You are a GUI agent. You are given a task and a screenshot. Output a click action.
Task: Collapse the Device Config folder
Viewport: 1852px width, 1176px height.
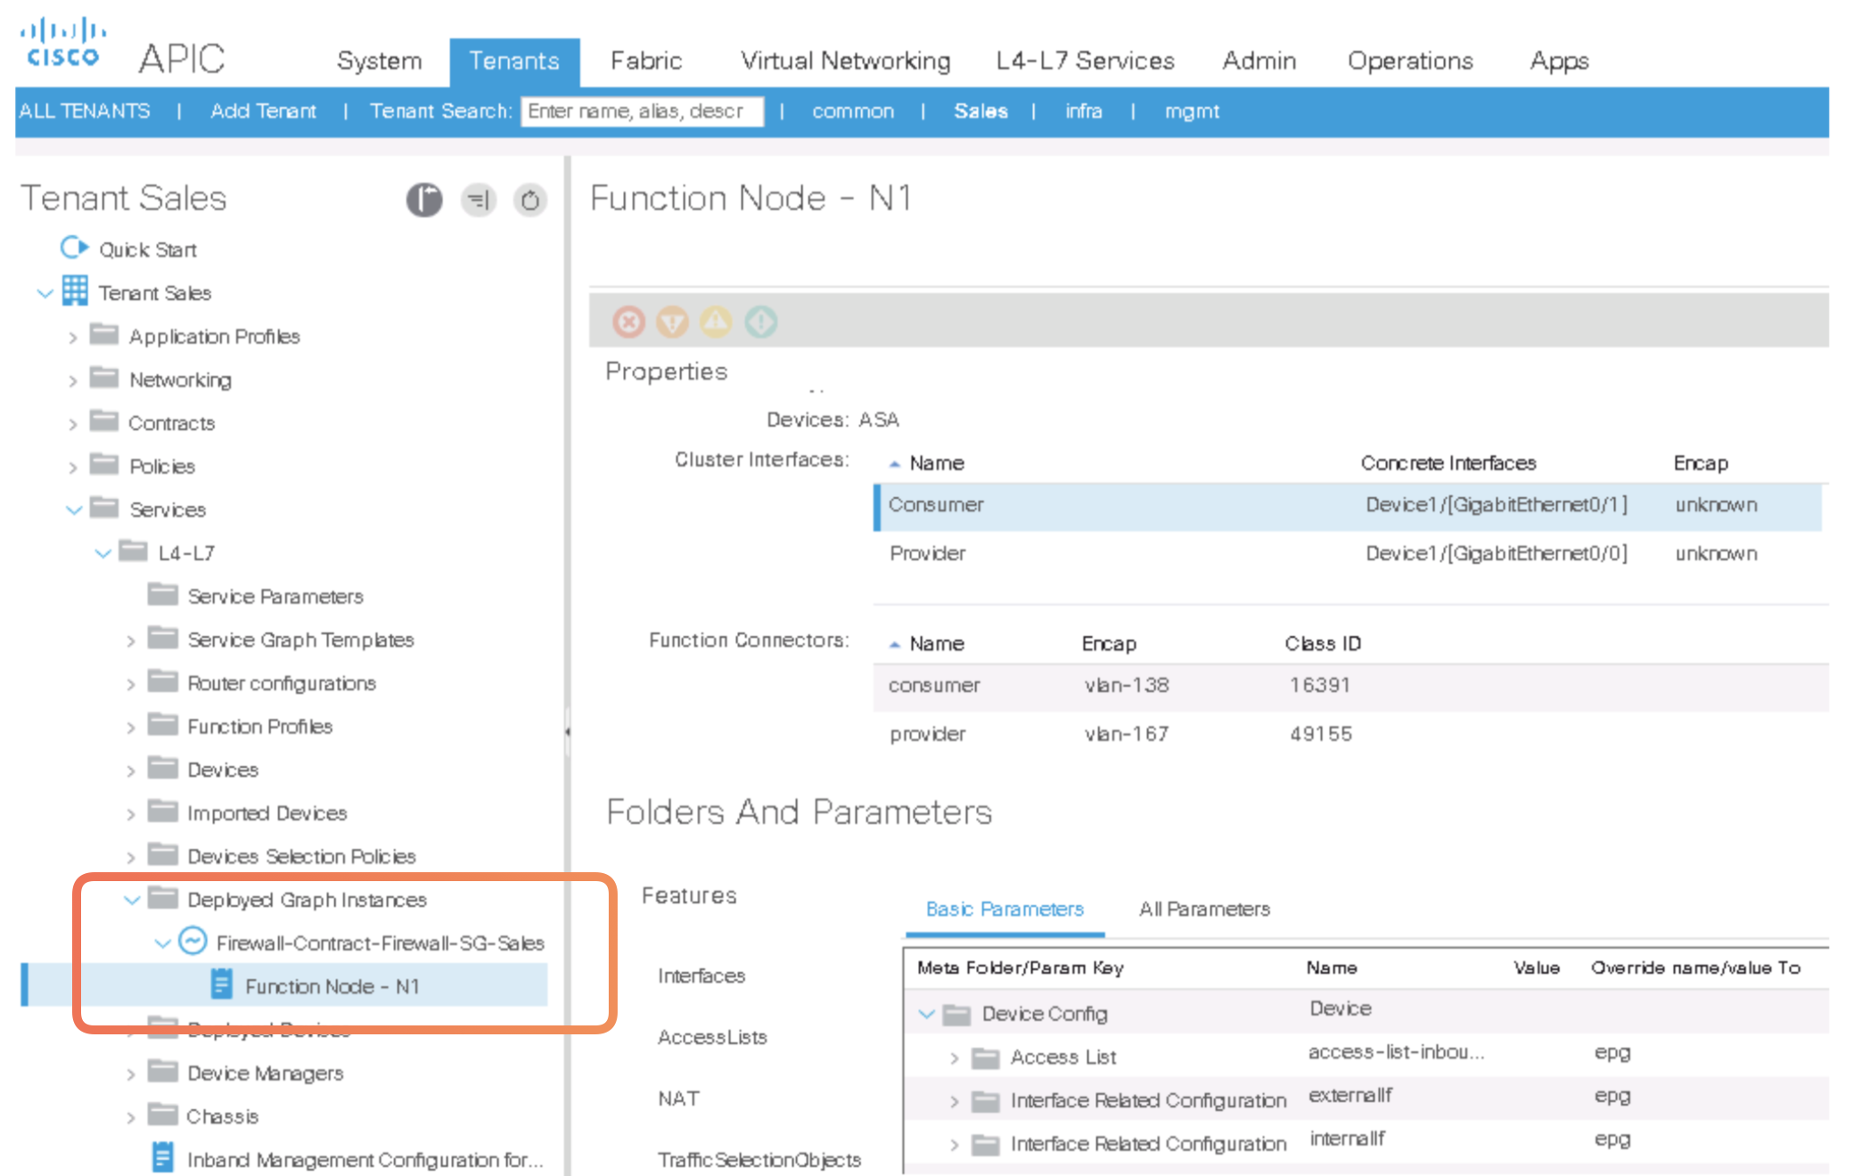tap(926, 1014)
